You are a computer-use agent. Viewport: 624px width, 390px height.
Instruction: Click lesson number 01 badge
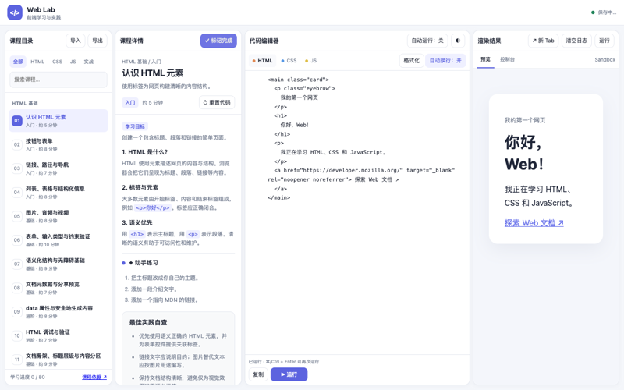(16, 121)
